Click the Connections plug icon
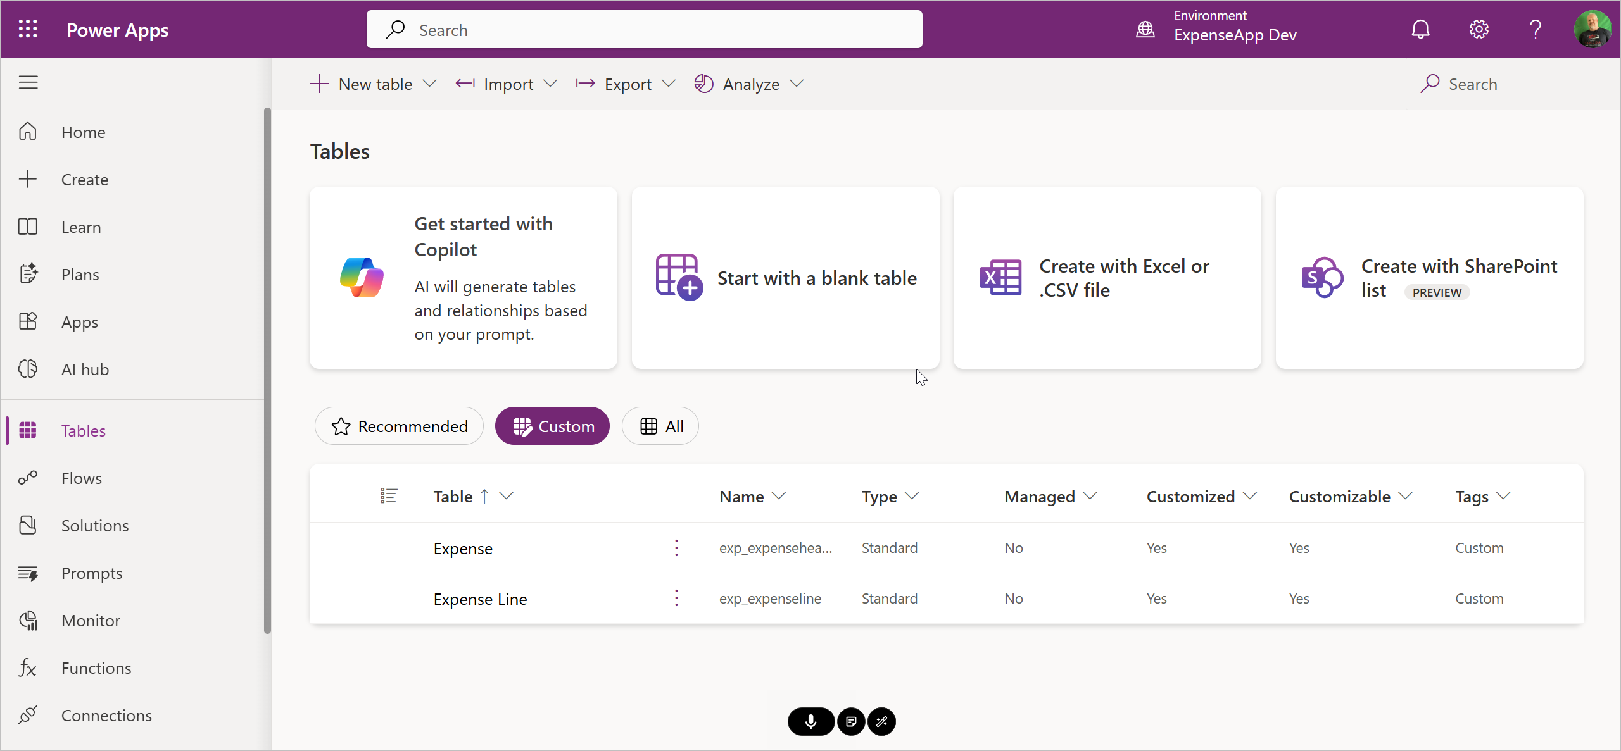 pos(28,715)
